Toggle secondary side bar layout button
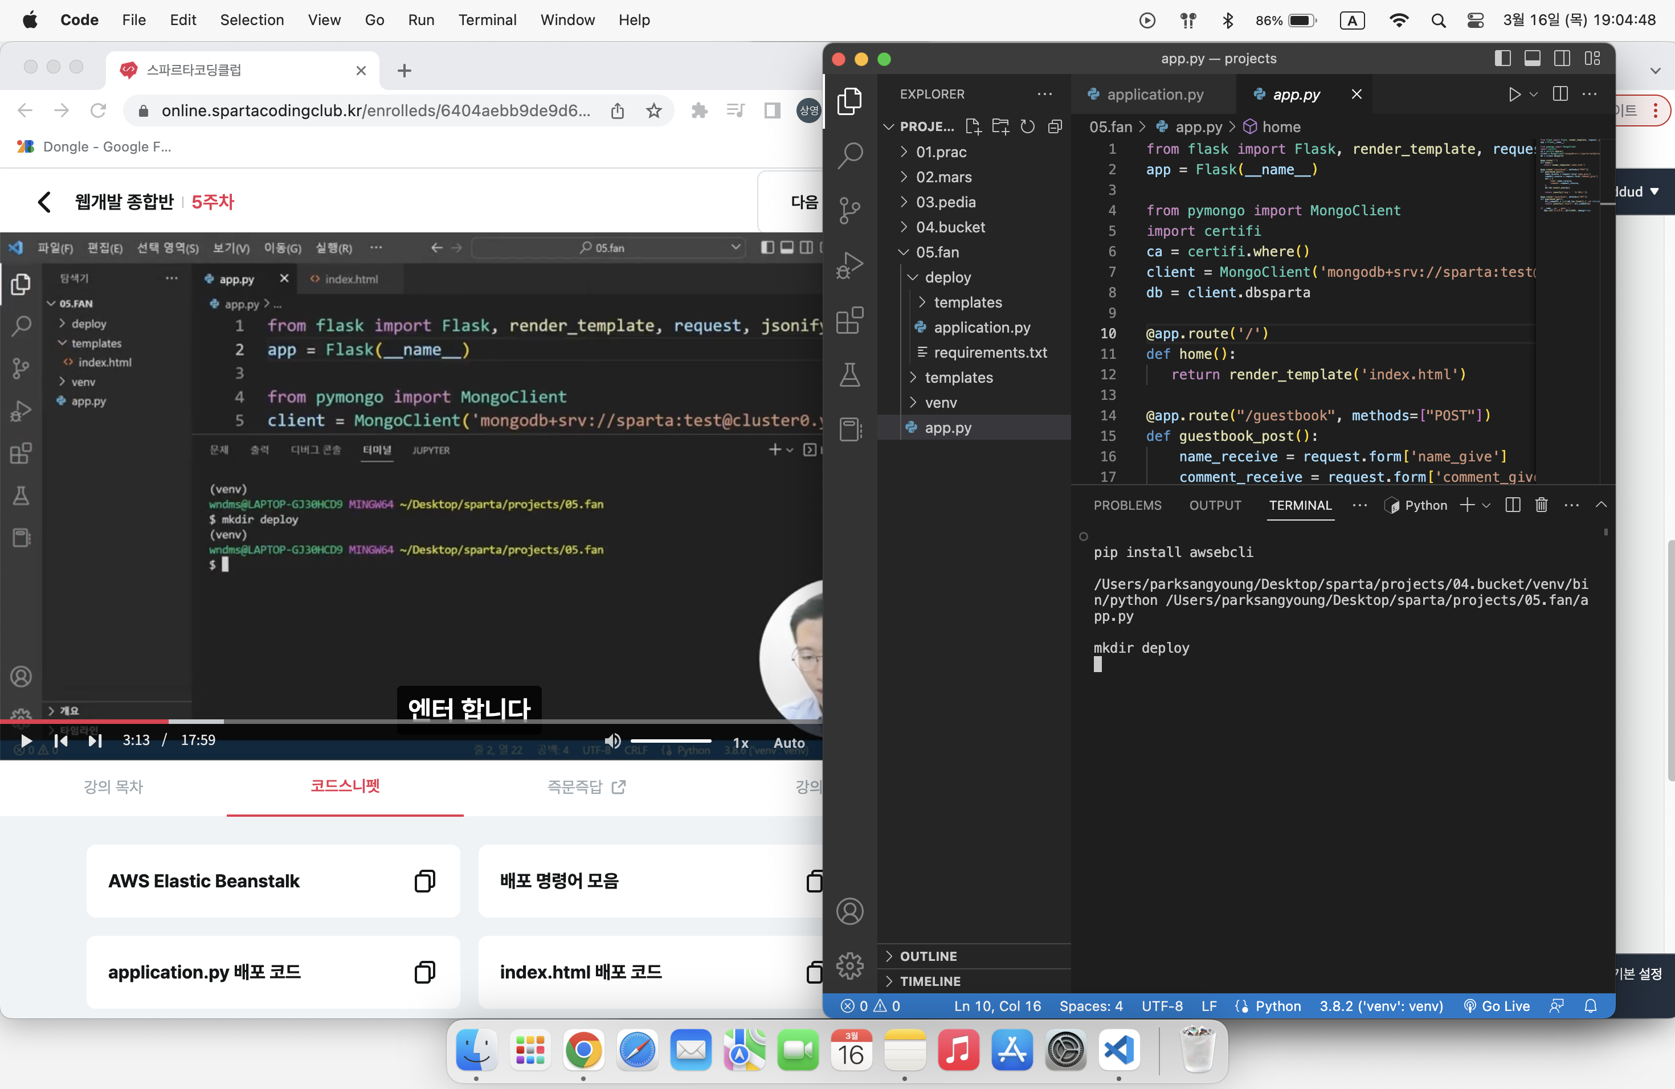The width and height of the screenshot is (1675, 1089). [1562, 59]
